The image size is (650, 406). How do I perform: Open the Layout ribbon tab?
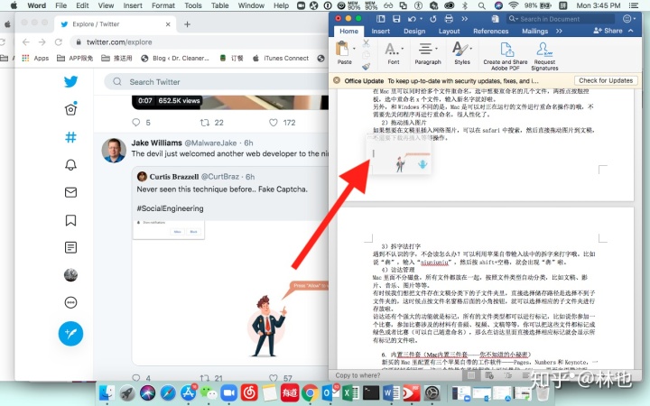coord(449,31)
